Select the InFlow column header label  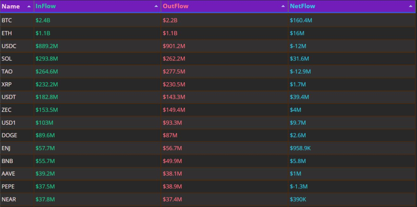click(46, 7)
